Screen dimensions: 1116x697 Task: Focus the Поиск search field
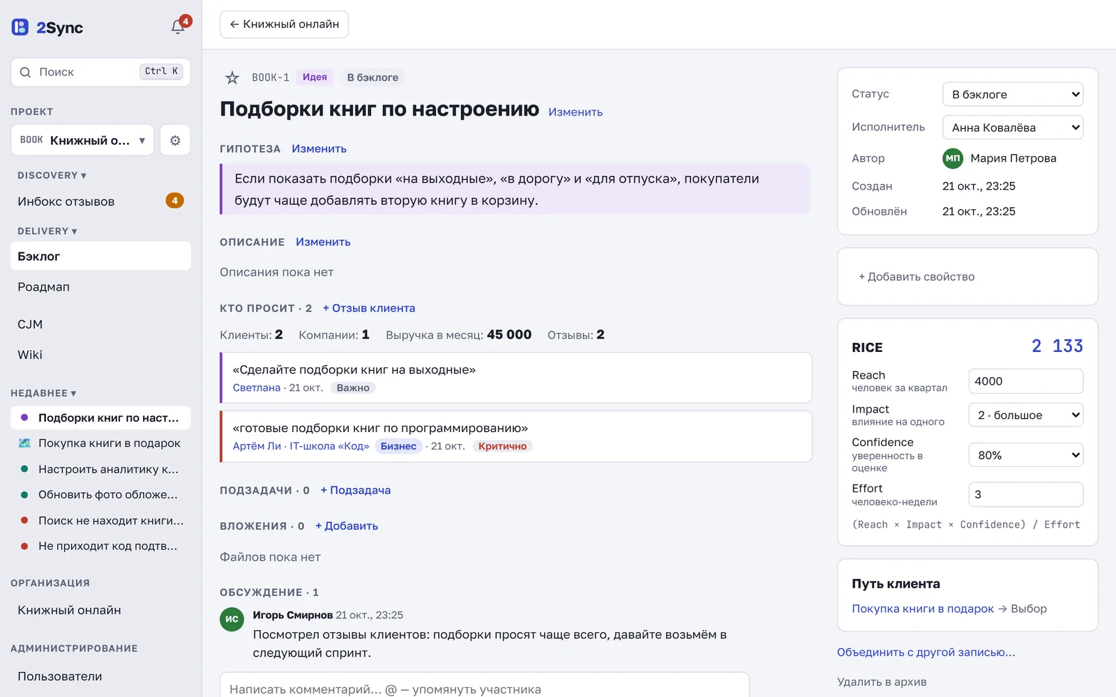pos(100,72)
